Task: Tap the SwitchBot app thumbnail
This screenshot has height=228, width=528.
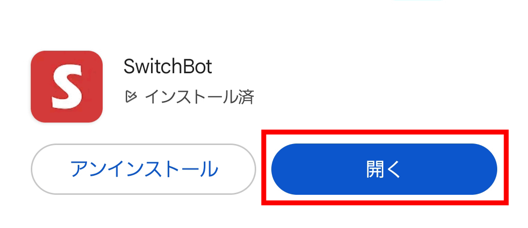Action: [x=66, y=86]
